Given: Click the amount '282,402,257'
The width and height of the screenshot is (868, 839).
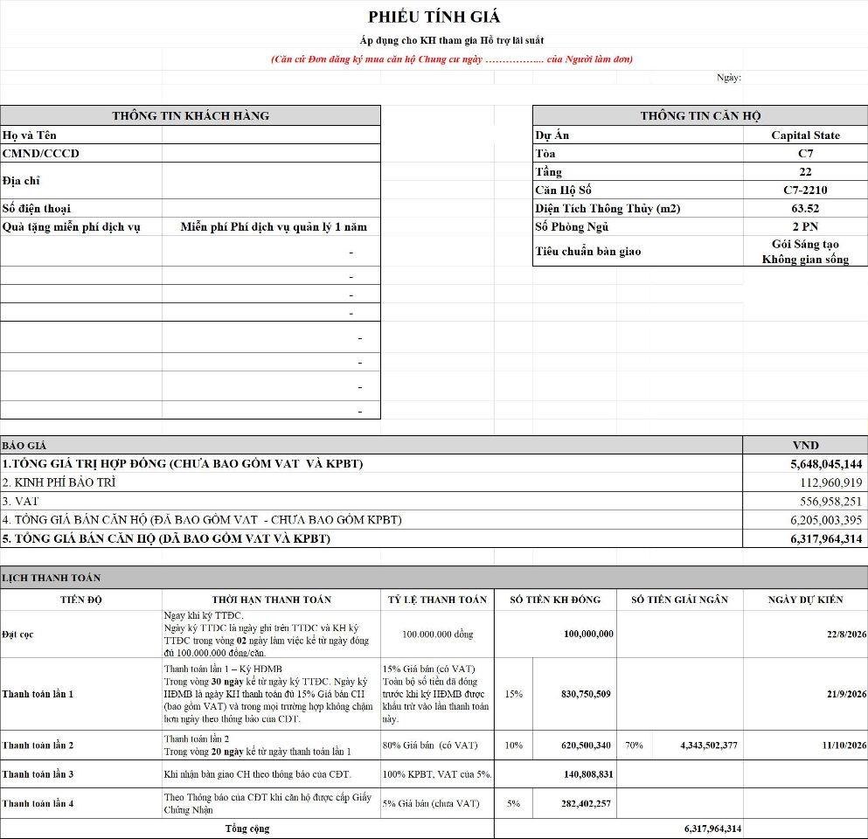Looking at the screenshot, I should coord(586,803).
